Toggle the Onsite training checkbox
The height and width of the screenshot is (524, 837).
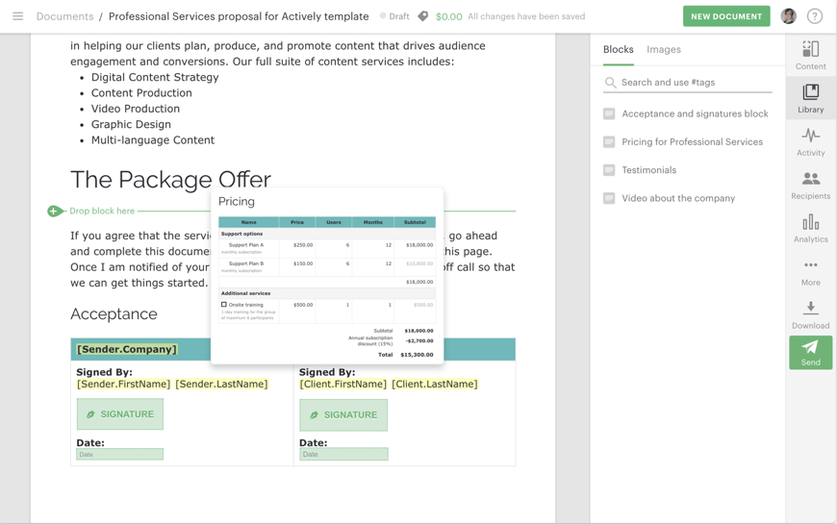224,305
